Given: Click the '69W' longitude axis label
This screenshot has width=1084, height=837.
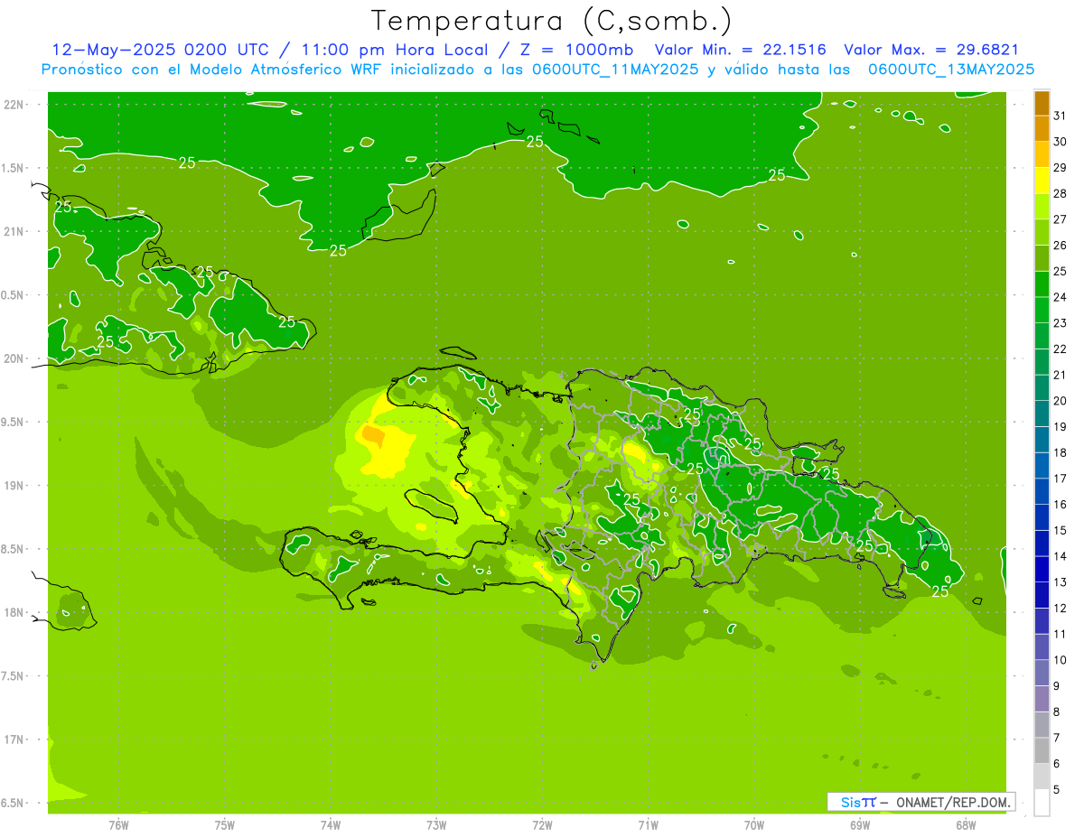Looking at the screenshot, I should tap(860, 825).
